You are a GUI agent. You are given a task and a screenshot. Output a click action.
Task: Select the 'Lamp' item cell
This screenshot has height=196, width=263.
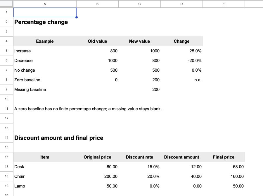pos(45,186)
